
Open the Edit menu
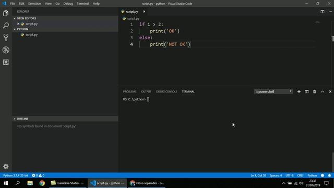pos(21,4)
